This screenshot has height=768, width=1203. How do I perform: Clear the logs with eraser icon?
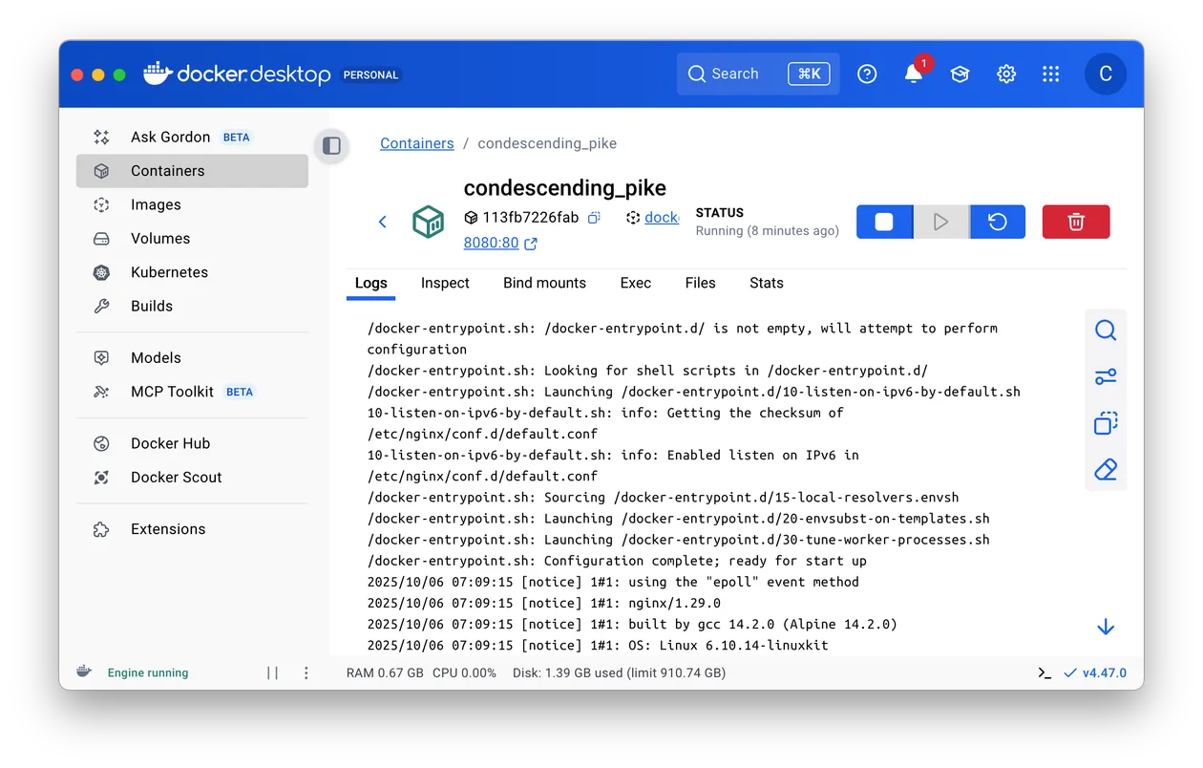[1106, 470]
